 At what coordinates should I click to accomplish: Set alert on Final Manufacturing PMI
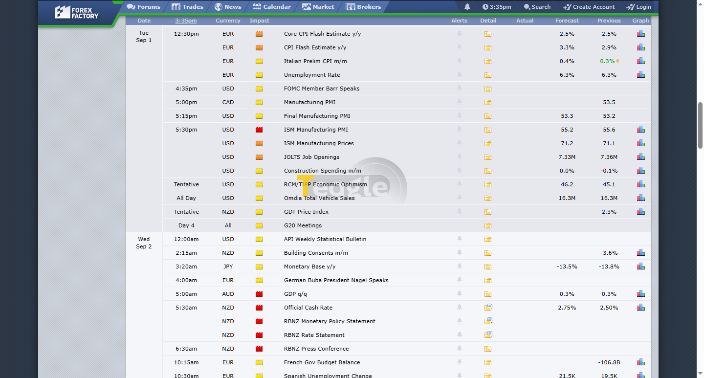coord(460,116)
